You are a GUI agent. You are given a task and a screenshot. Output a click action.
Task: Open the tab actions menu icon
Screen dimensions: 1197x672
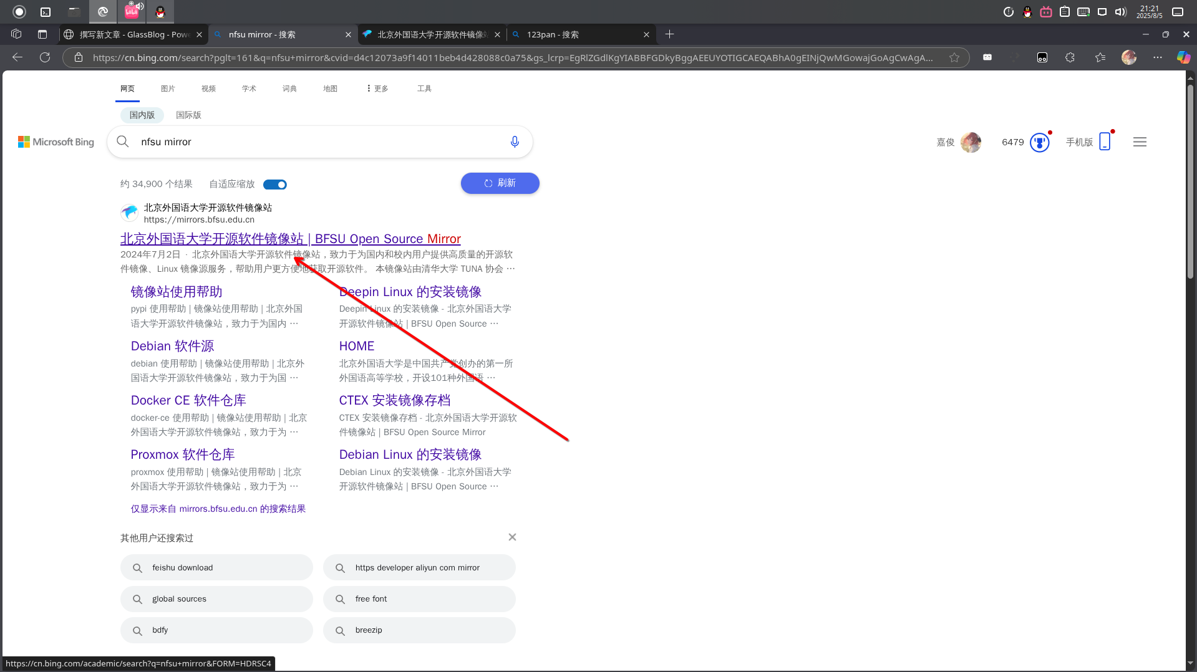42,34
